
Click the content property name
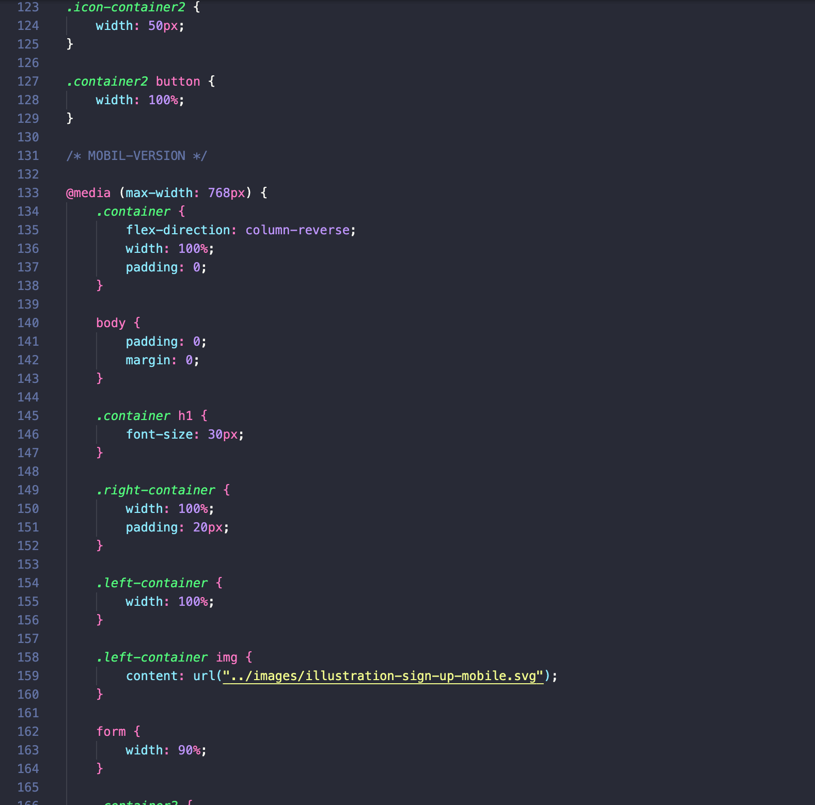point(152,676)
